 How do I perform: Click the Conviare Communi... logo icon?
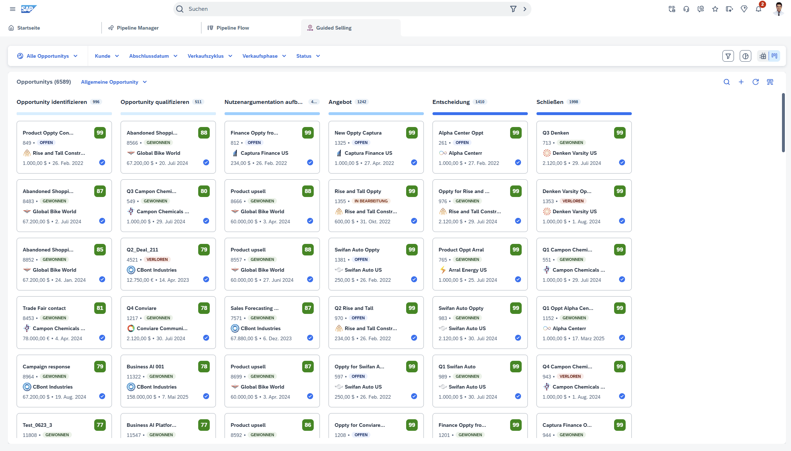point(131,328)
